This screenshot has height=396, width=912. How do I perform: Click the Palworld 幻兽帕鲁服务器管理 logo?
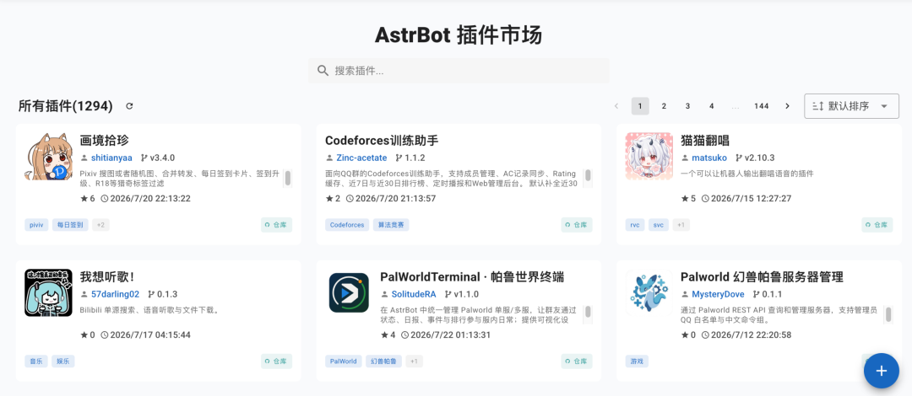(x=649, y=292)
